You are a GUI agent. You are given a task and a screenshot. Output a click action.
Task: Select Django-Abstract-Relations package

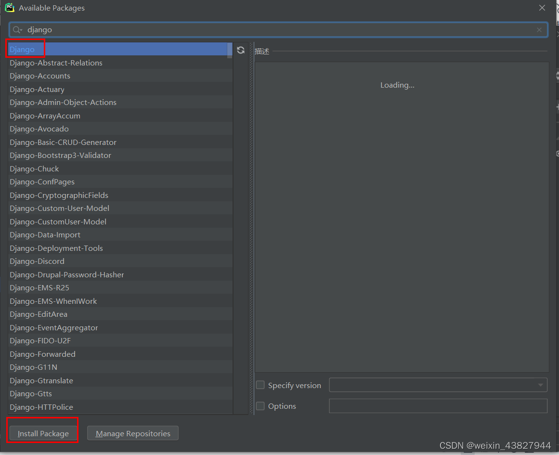(120, 63)
